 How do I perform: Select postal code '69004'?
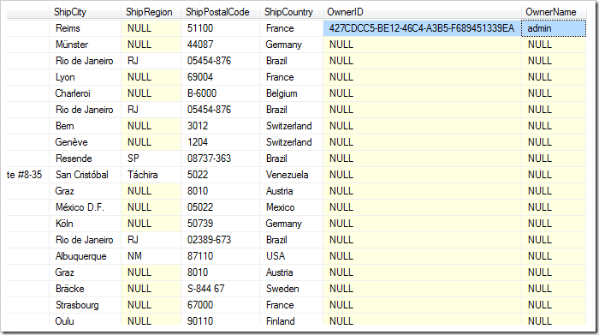click(221, 77)
